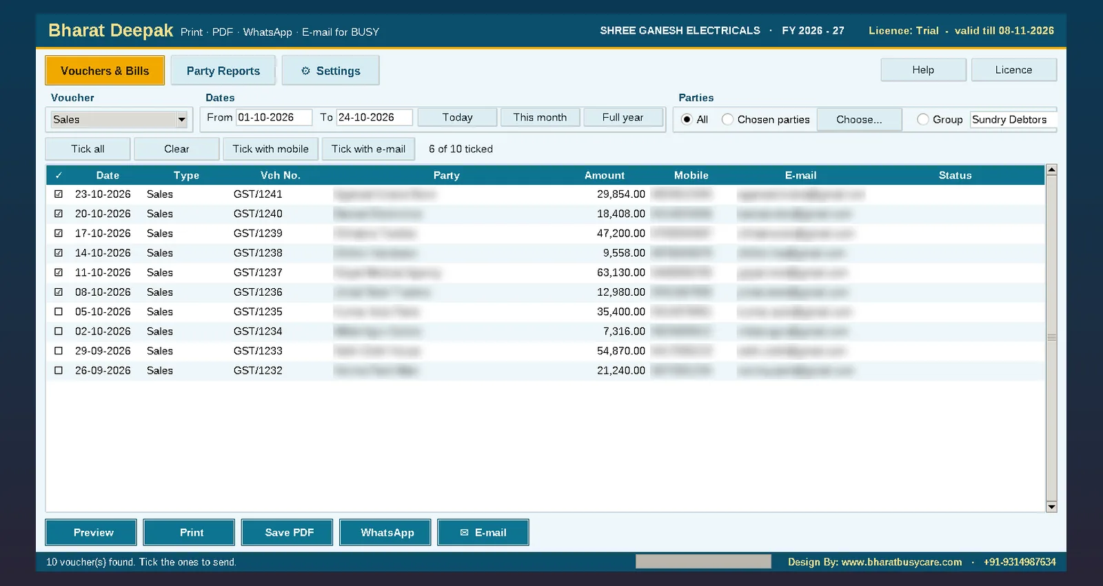Click voucher number GST/1233 cell
The height and width of the screenshot is (586, 1103).
tap(258, 351)
